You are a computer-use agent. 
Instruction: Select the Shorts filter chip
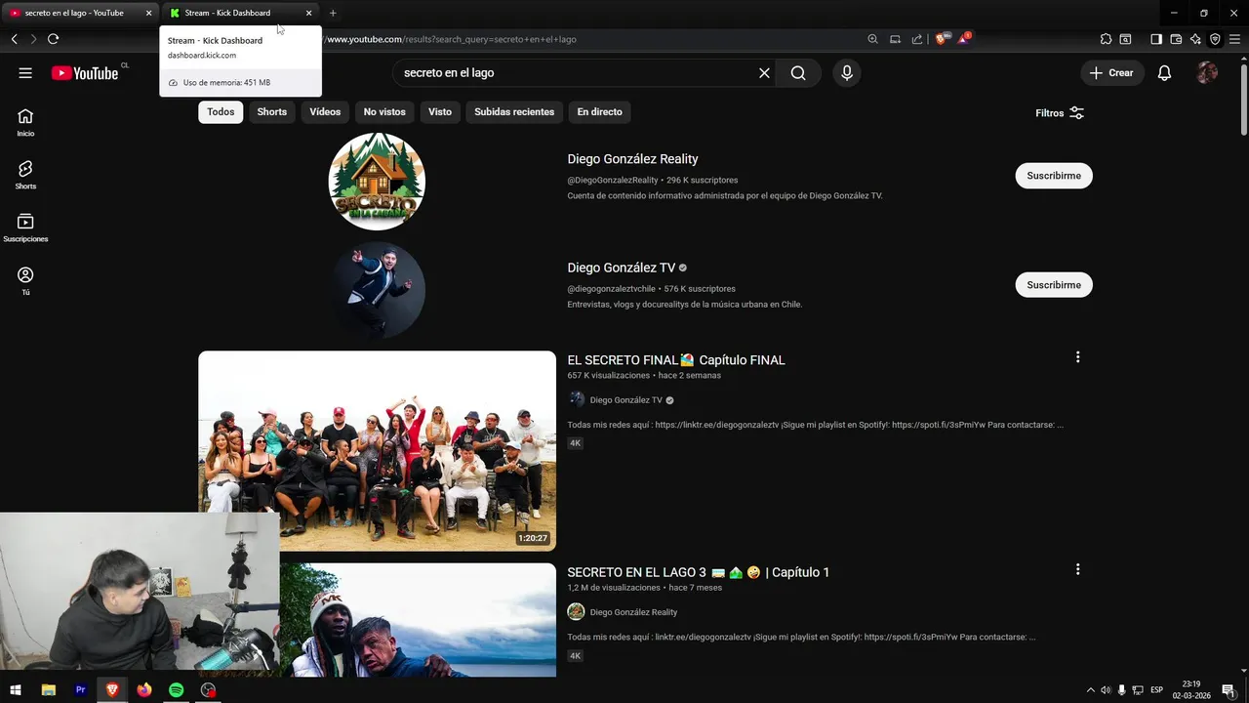pyautogui.click(x=272, y=112)
